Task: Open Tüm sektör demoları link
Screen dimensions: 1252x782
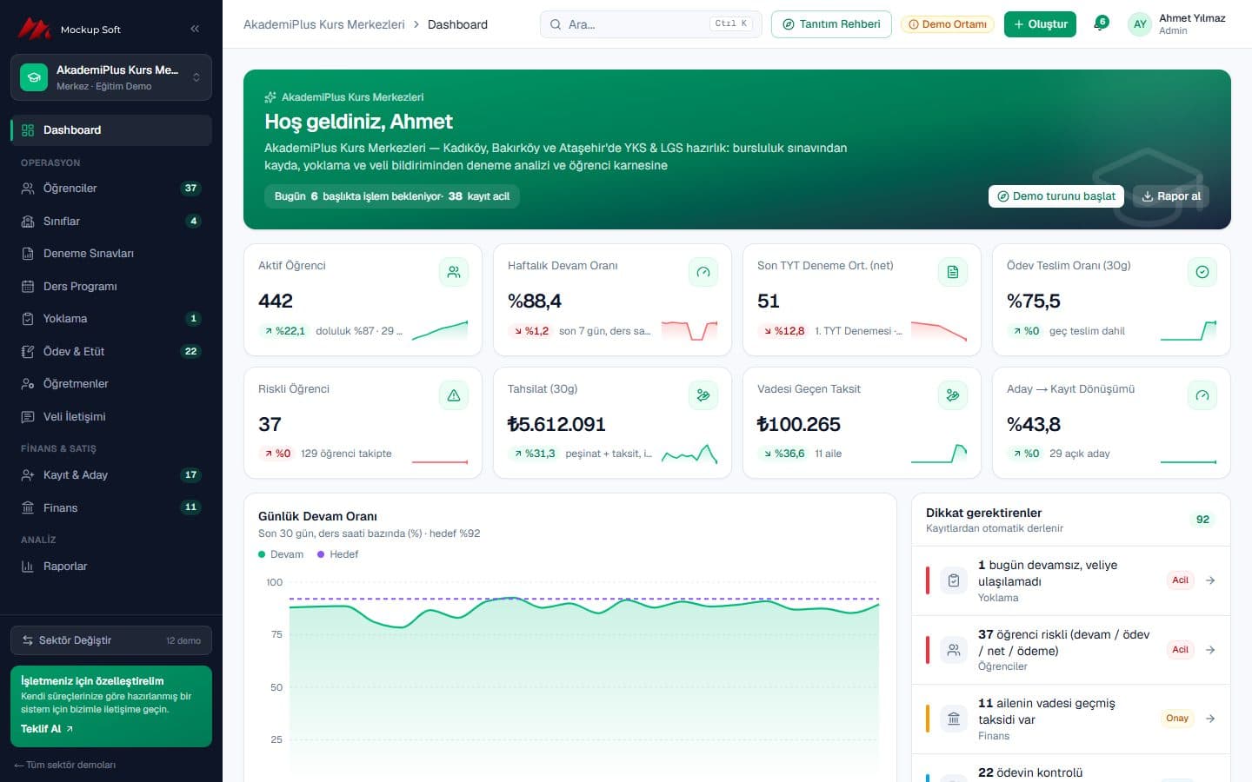Action: coord(65,765)
